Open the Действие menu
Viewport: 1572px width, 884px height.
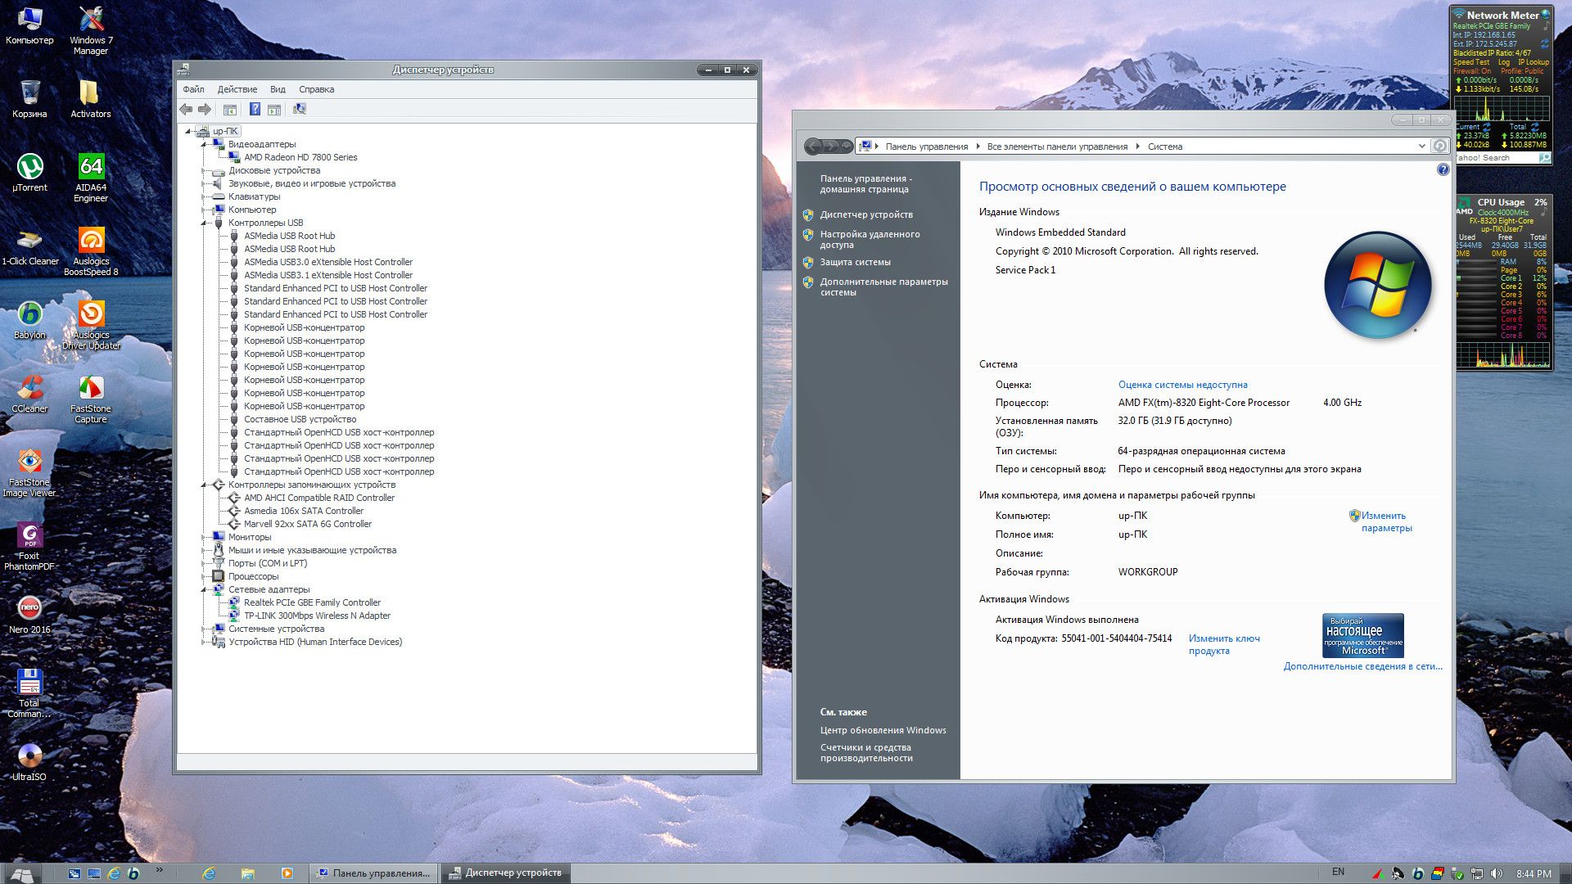(x=237, y=89)
